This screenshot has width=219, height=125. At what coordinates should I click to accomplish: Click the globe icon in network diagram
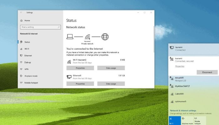105,37
